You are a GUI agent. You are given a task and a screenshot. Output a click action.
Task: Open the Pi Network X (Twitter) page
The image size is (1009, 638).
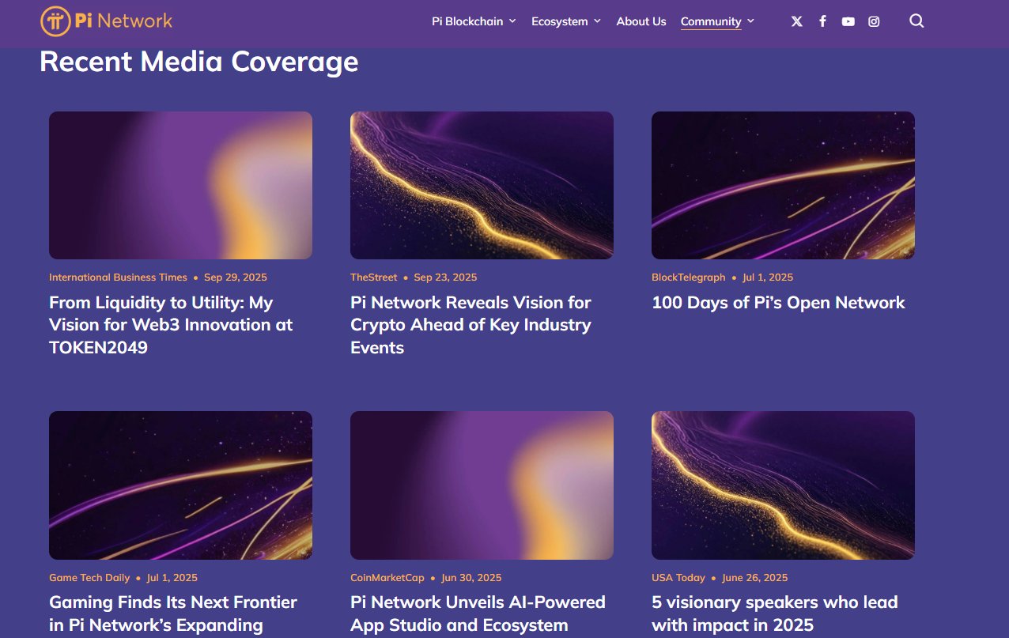(797, 21)
